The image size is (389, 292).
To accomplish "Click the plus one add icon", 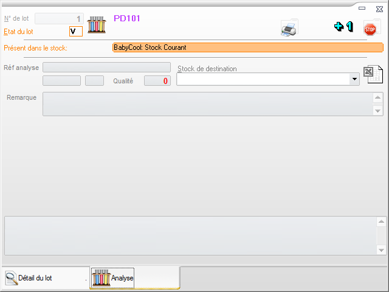I will (x=343, y=27).
